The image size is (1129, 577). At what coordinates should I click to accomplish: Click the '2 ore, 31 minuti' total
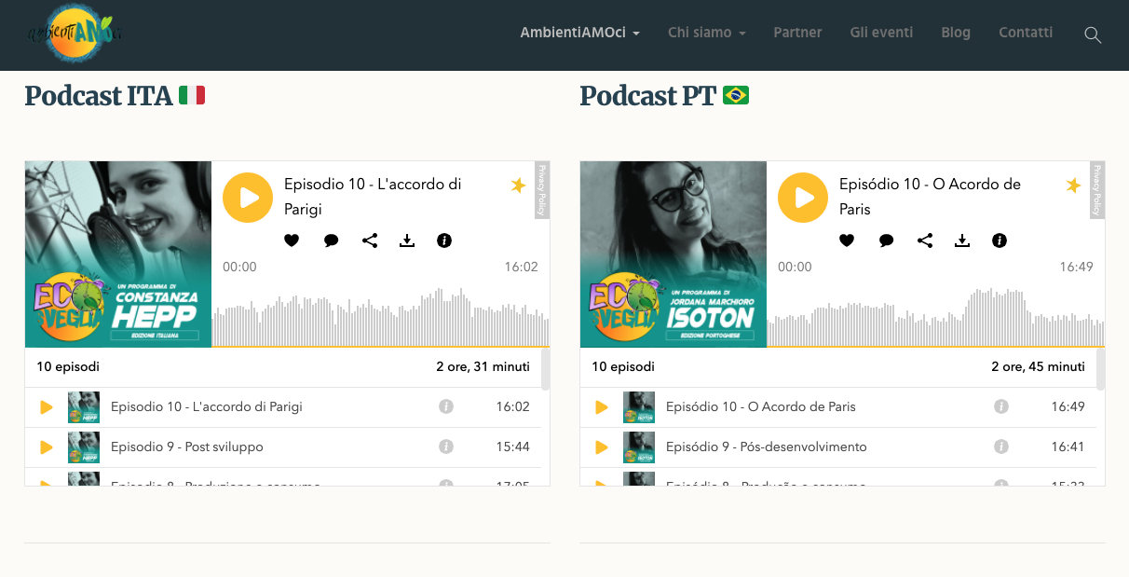(483, 366)
